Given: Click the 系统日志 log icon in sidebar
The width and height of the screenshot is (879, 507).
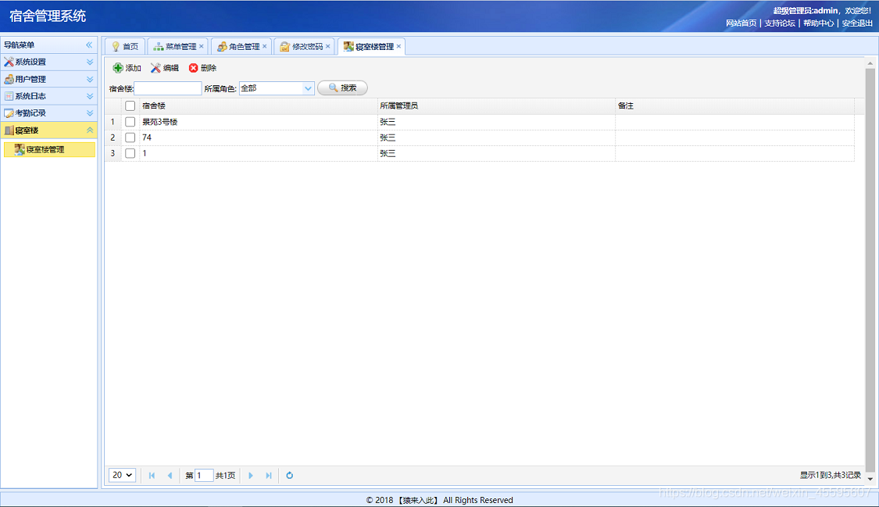Looking at the screenshot, I should point(9,96).
